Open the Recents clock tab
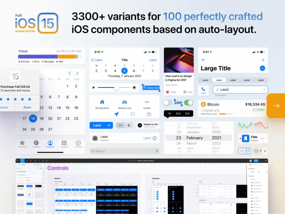 coord(36,143)
